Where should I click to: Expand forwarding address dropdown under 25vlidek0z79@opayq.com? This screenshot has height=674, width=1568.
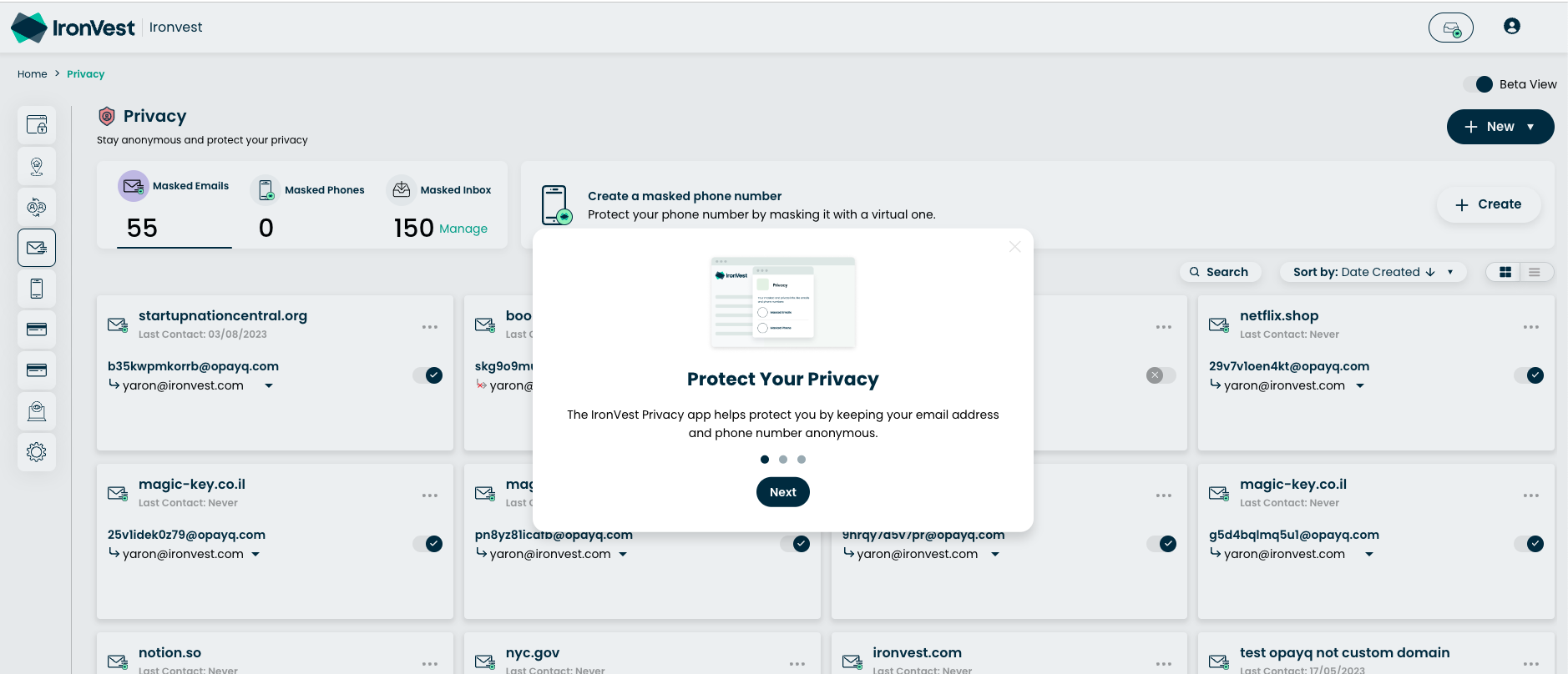(255, 555)
